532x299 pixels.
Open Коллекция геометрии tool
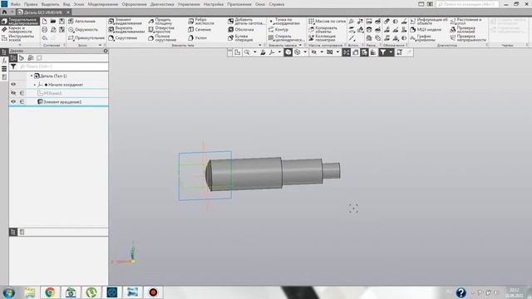click(323, 38)
